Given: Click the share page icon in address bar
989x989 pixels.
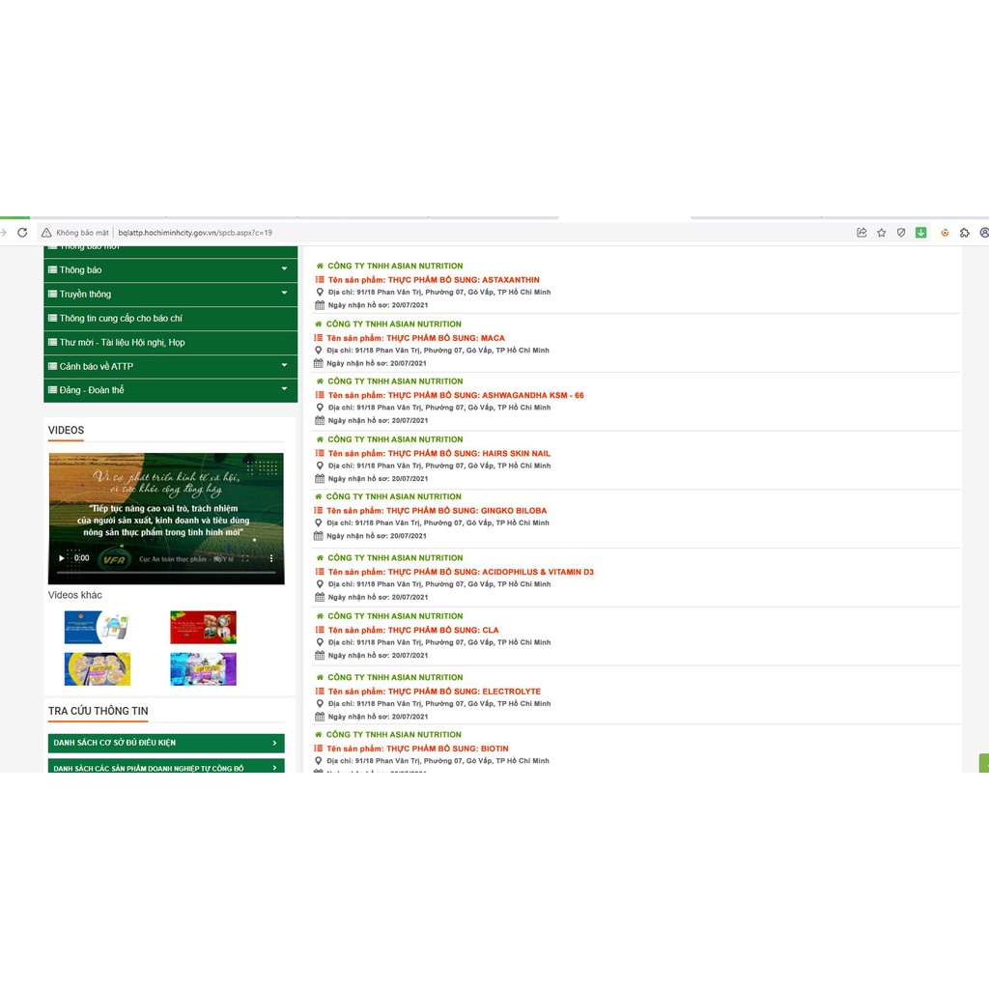Looking at the screenshot, I should 862,233.
